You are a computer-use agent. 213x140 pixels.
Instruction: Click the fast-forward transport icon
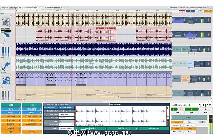coord(205,113)
